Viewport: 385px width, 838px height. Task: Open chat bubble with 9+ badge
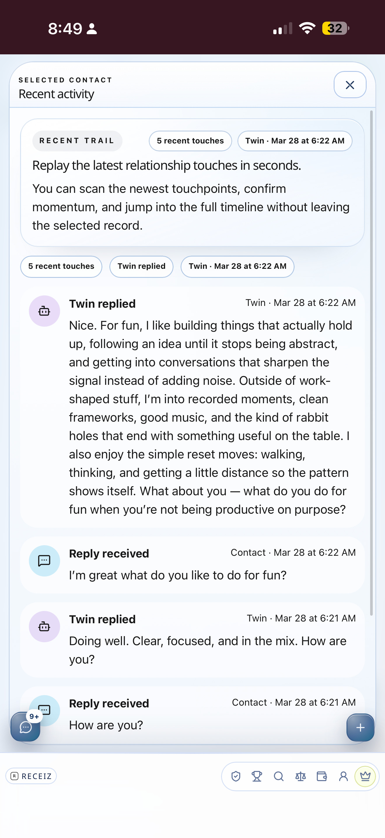pos(25,726)
